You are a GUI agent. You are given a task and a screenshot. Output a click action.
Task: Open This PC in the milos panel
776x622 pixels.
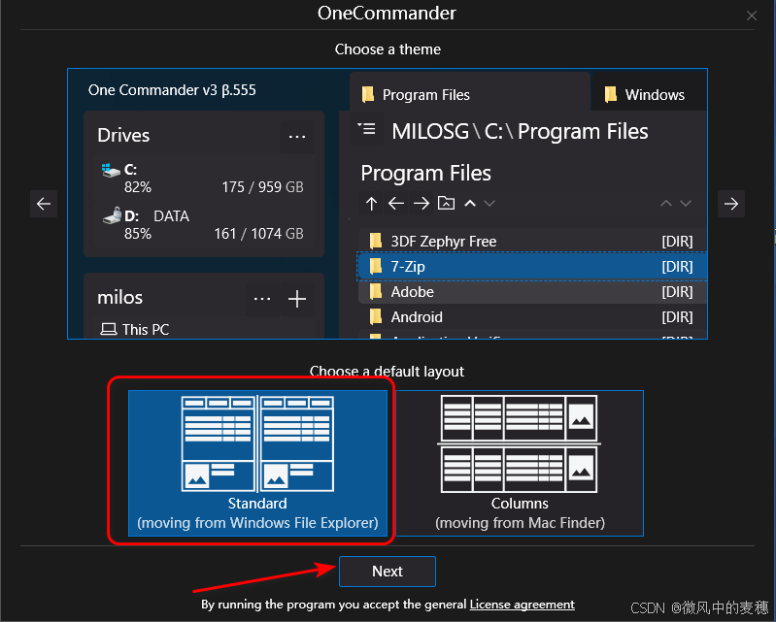(x=135, y=329)
